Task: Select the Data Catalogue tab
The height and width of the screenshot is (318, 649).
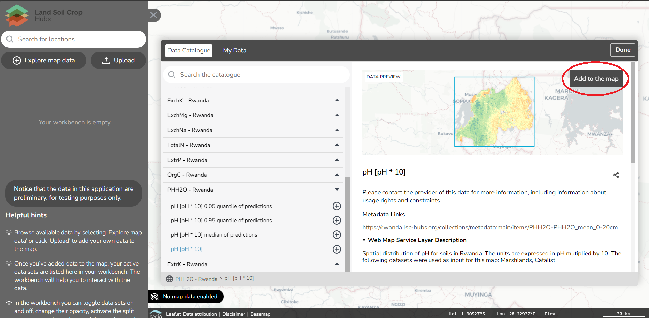Action: click(x=189, y=50)
